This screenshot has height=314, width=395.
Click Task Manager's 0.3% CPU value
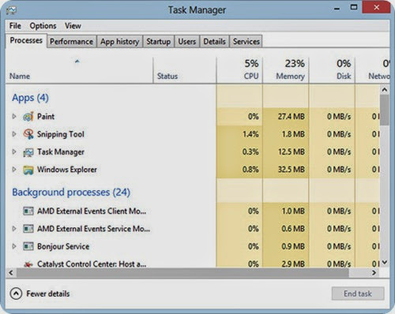tap(250, 152)
